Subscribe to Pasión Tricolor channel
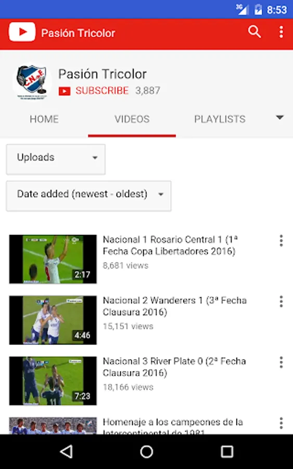 pyautogui.click(x=102, y=91)
